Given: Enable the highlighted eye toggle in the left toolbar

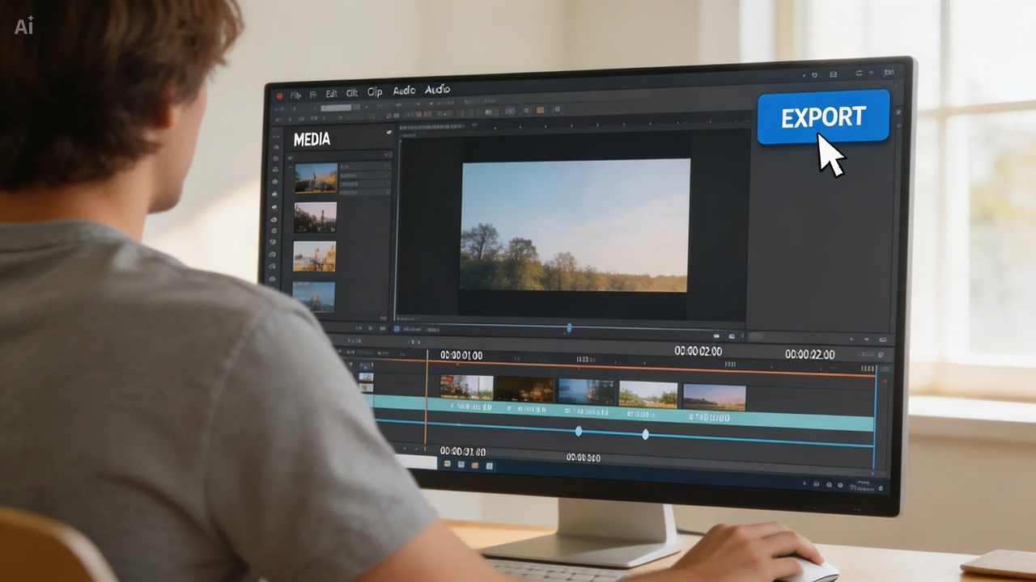Looking at the screenshot, I should (x=273, y=220).
